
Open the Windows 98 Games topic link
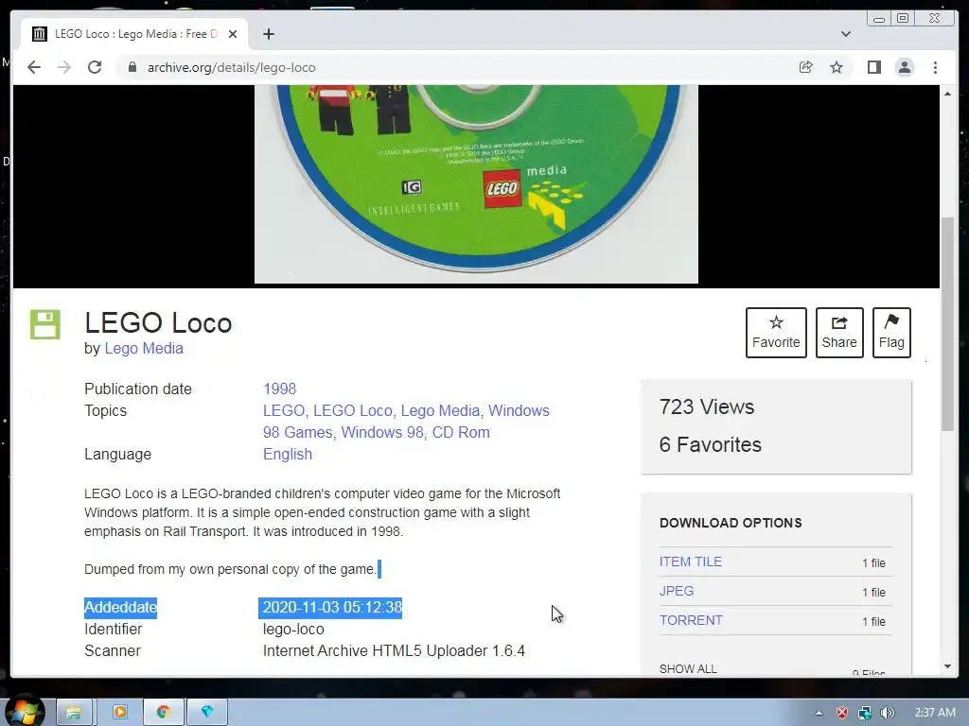(297, 432)
